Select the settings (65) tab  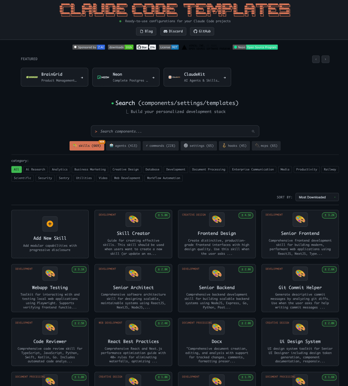click(199, 146)
